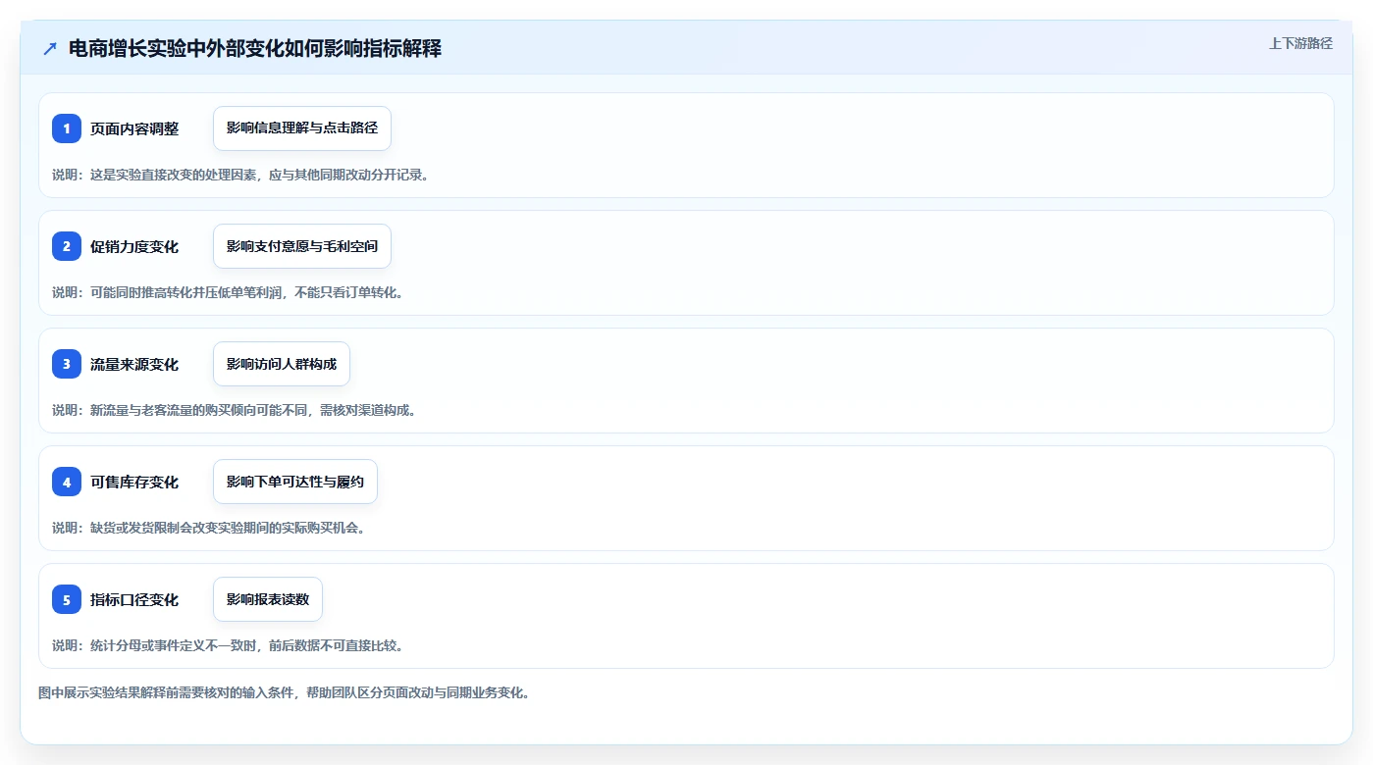Click the arrow icon beside the title

tap(50, 48)
